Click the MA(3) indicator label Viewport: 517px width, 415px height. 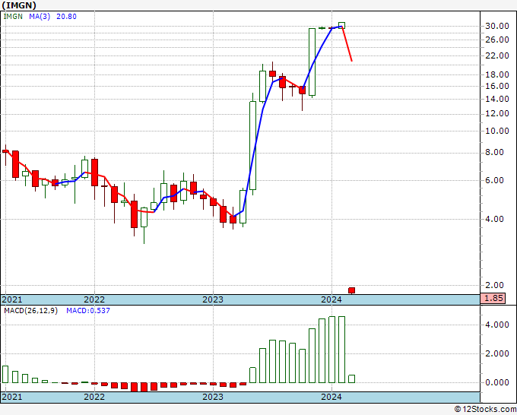[x=40, y=16]
